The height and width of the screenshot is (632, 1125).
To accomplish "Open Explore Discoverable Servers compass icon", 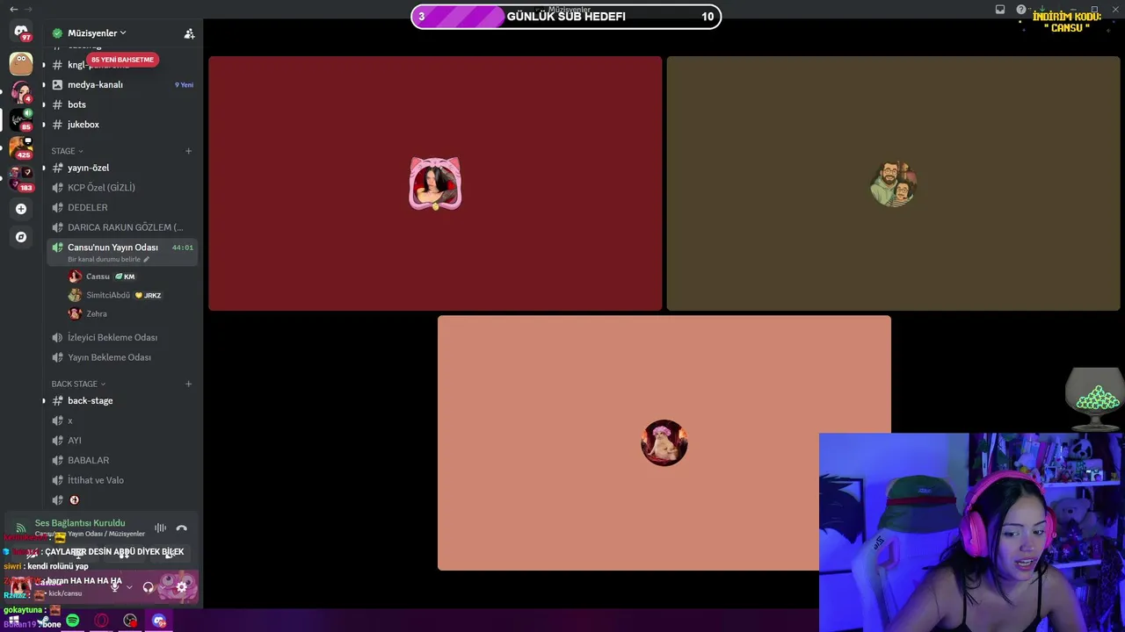I will tap(21, 237).
